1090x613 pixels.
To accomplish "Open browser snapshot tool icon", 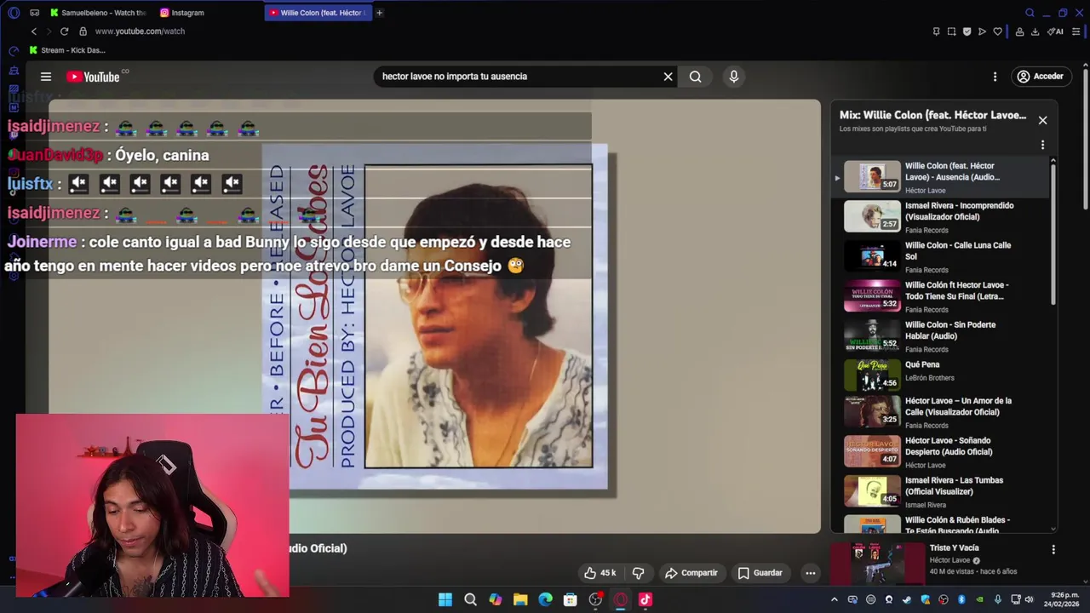I will click(951, 32).
